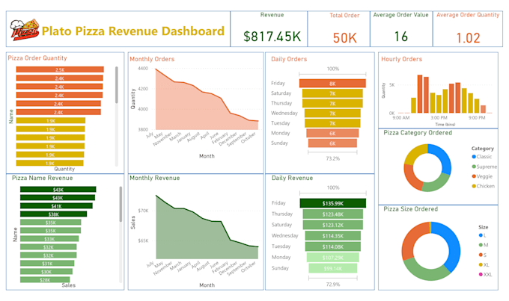Viewport: 509px width, 301px height.
Task: Click the $107.29K Monday bar in Daily Revenue
Action: pos(333,258)
